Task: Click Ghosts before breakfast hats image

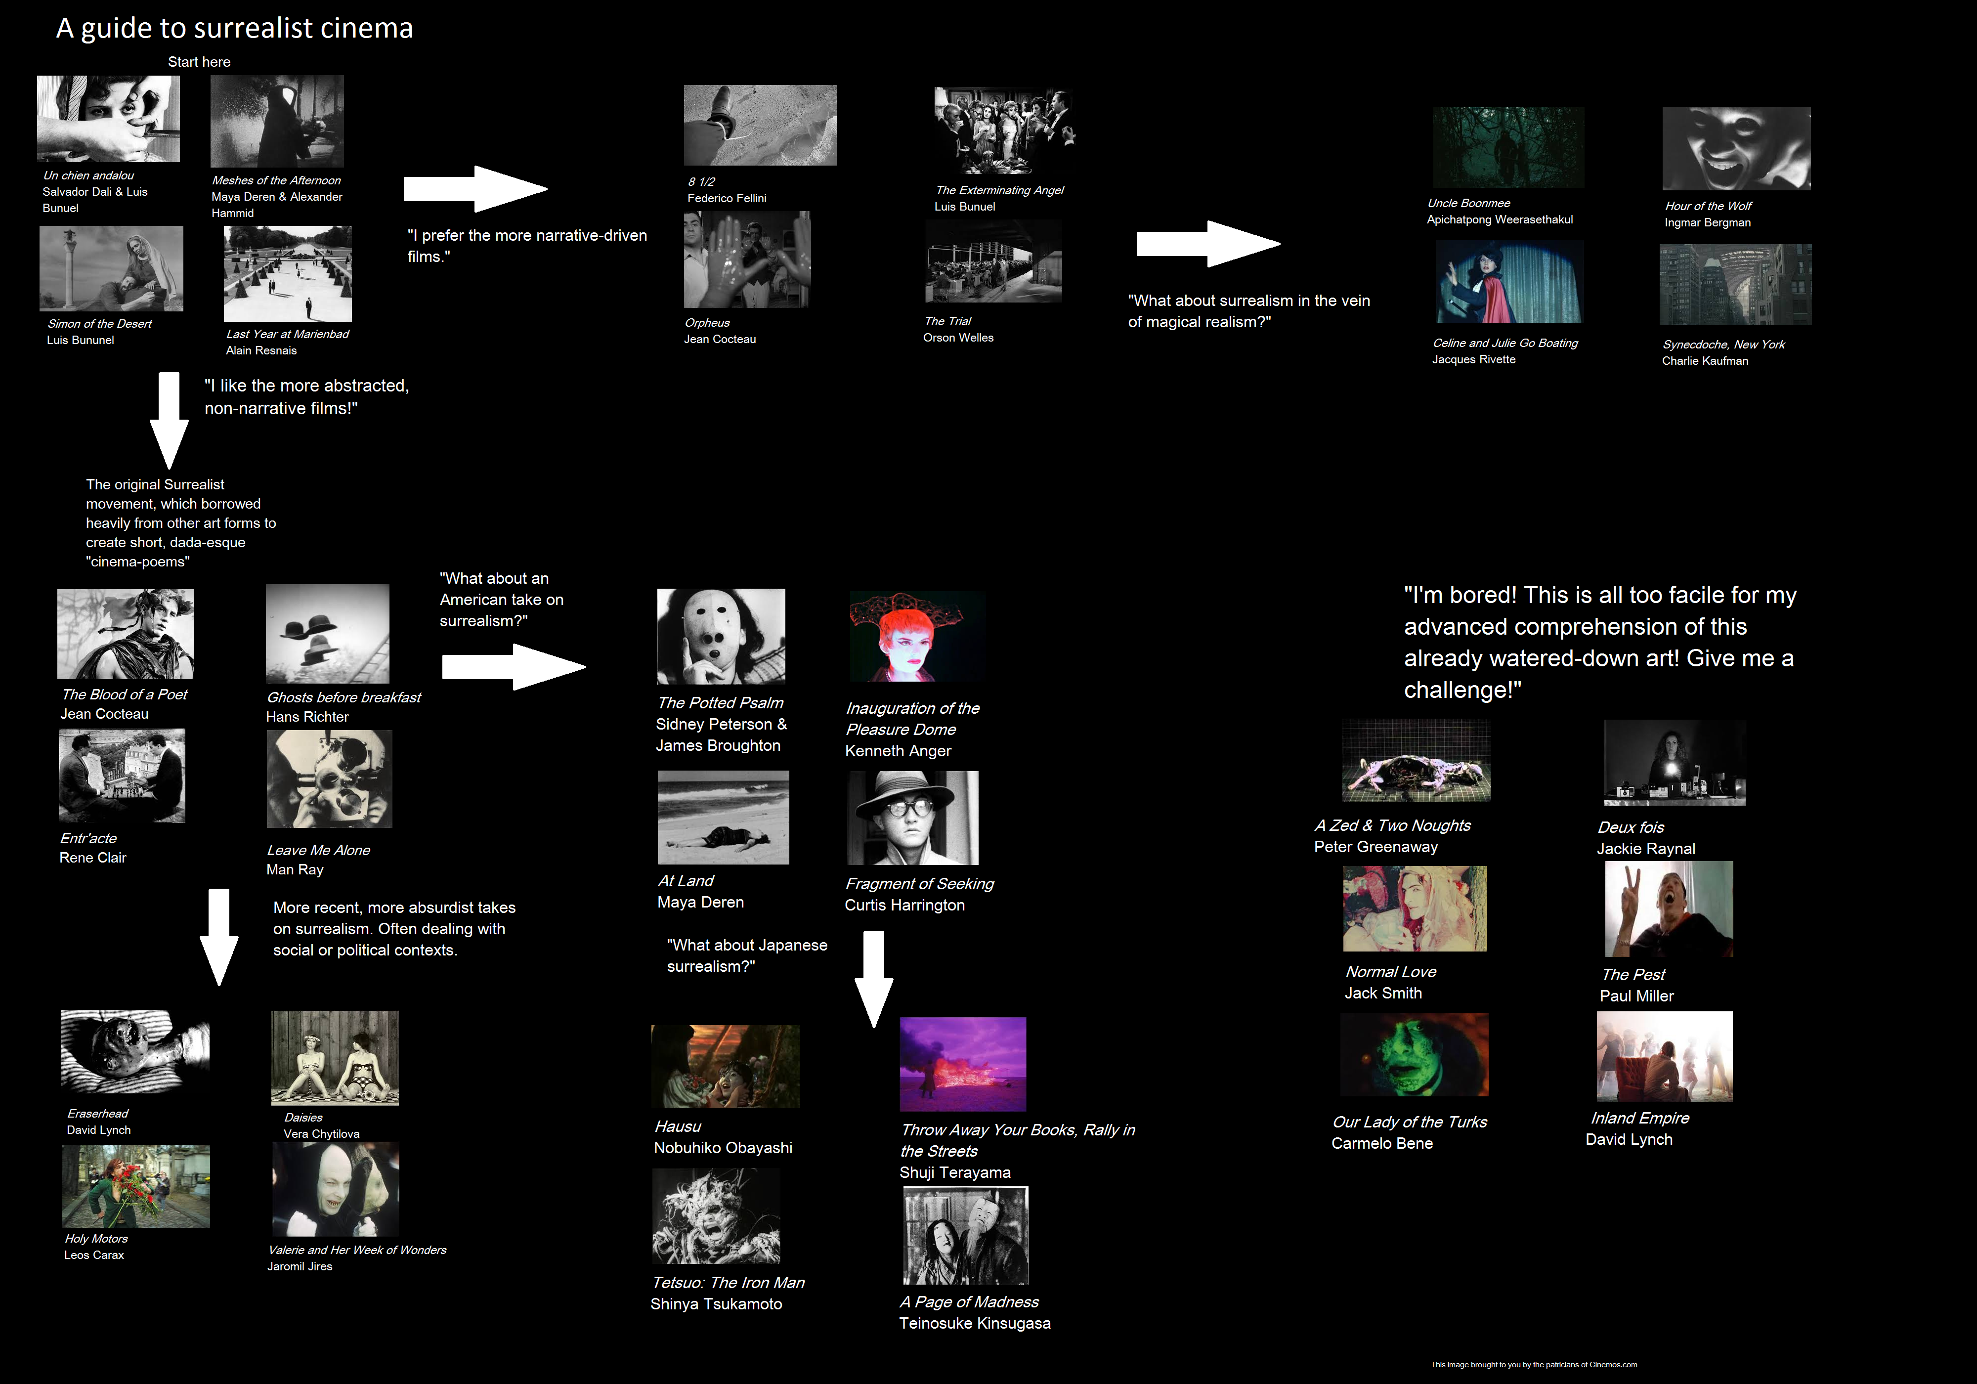Action: [x=327, y=634]
